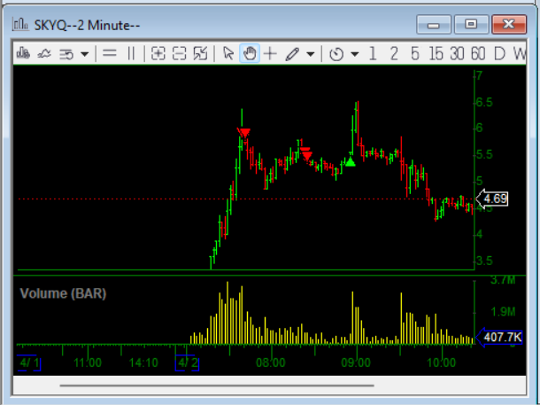Click the 10:00 time axis label
Screen dimensions: 540x405
(441, 362)
